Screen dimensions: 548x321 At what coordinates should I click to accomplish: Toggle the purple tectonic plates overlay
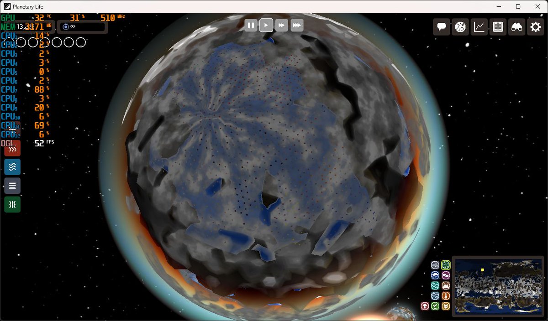point(446,275)
